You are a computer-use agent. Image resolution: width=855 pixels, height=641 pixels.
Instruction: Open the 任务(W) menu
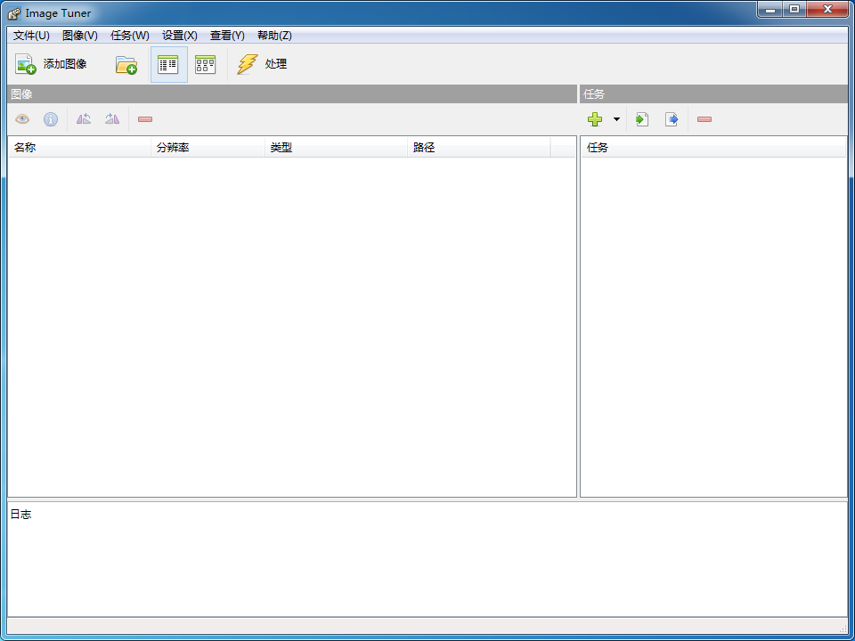(x=130, y=36)
